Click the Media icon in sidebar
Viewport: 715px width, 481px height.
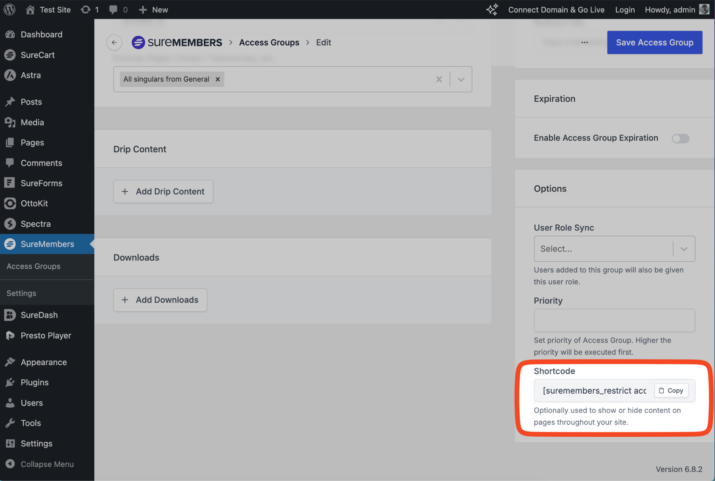pyautogui.click(x=10, y=122)
